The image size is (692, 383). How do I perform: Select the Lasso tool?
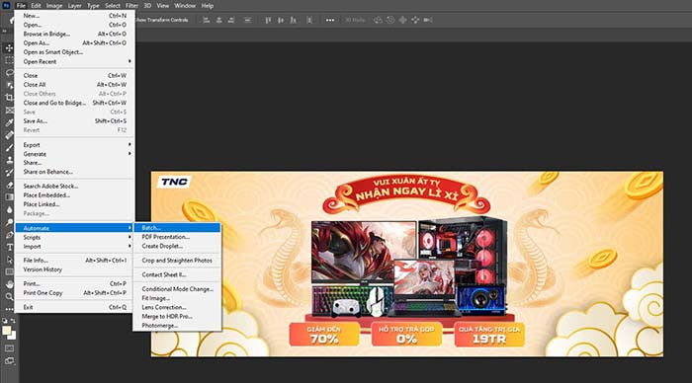pos(9,73)
